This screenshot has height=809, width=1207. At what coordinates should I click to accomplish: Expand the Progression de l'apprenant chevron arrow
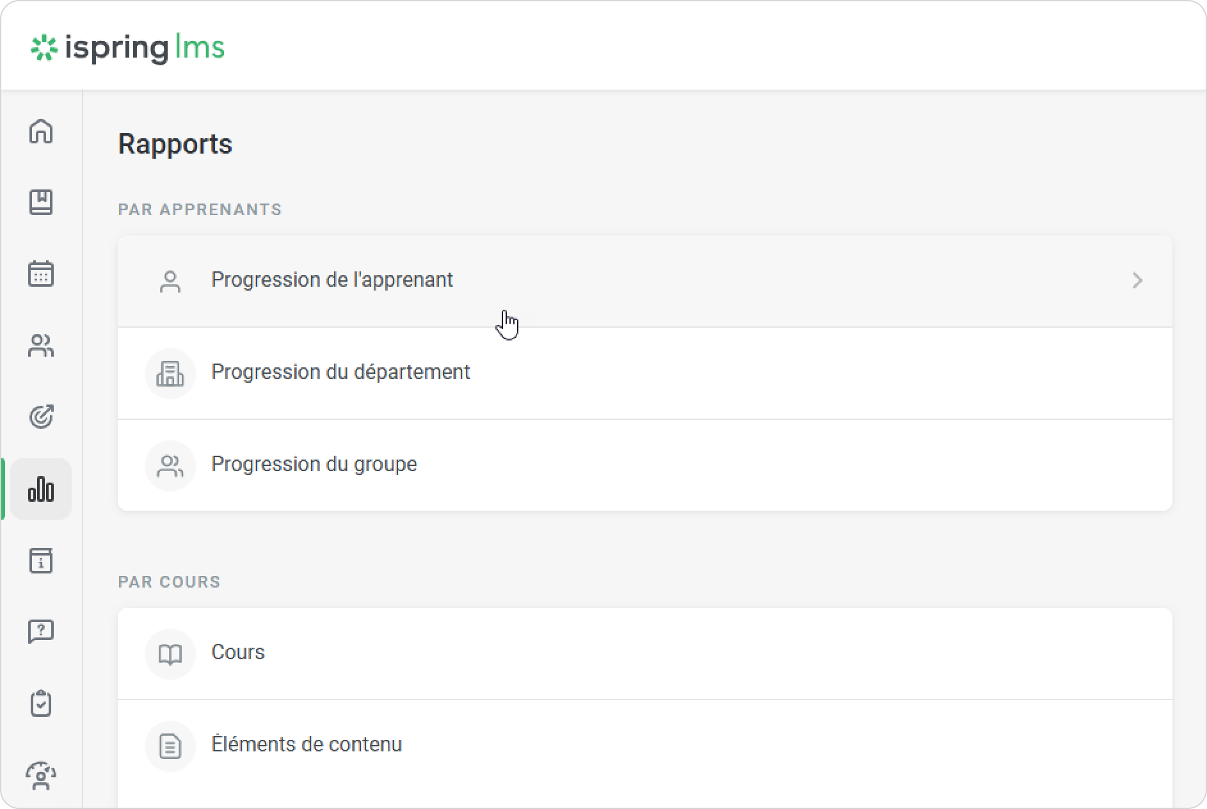click(1137, 280)
